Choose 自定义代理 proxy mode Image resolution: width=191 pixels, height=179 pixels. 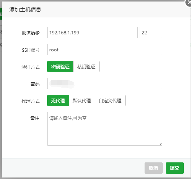(x=110, y=100)
